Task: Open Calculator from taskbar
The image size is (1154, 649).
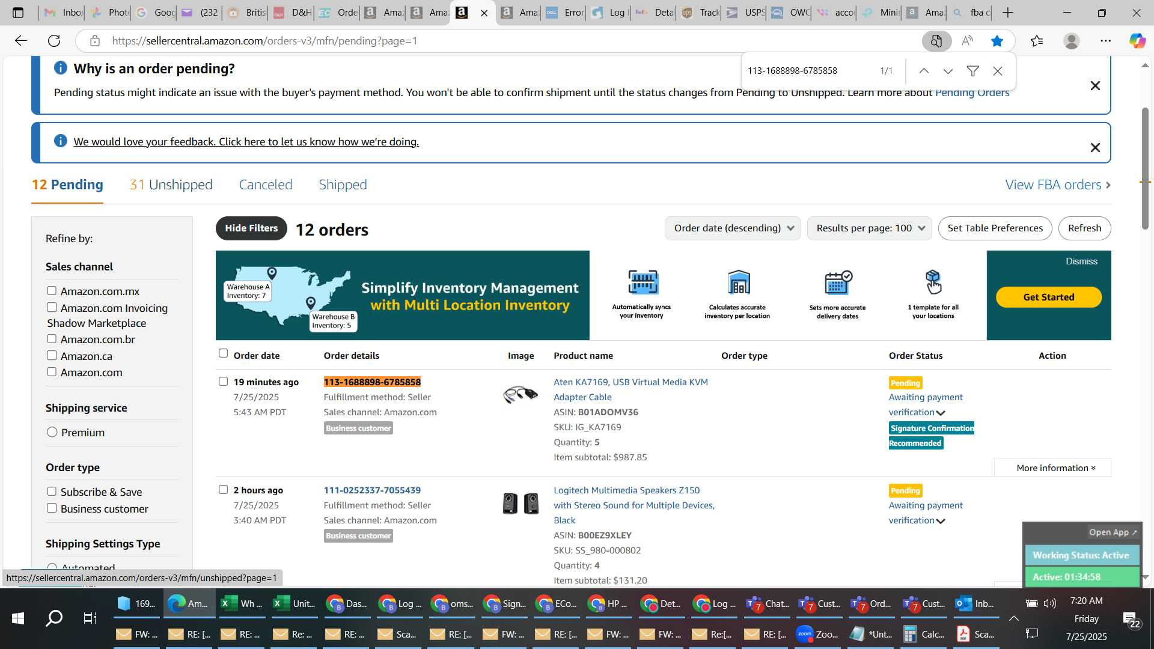Action: pyautogui.click(x=923, y=634)
